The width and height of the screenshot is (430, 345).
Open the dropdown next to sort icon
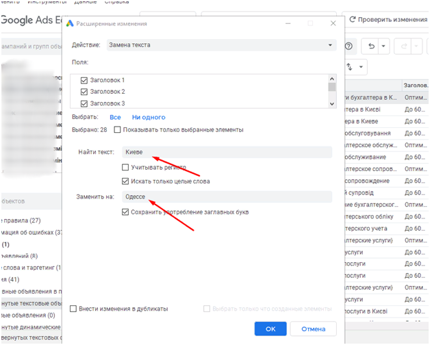click(361, 66)
